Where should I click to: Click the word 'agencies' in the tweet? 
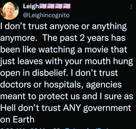tap(104, 85)
